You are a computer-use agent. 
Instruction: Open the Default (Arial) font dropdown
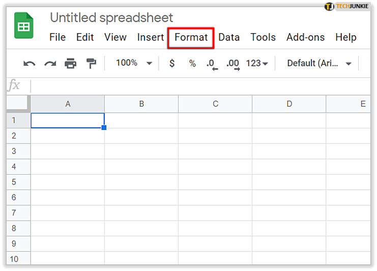(x=319, y=63)
